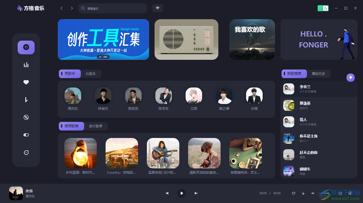Play the current track 夜曲
The width and height of the screenshot is (363, 203).
pos(182,193)
